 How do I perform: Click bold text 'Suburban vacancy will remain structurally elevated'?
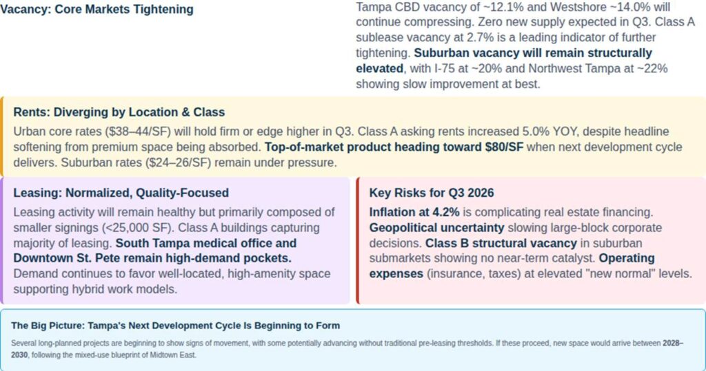533,53
